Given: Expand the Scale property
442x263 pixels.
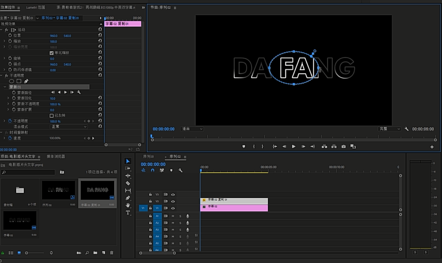Looking at the screenshot, I should [x=5, y=41].
